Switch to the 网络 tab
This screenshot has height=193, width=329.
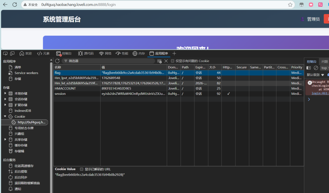(x=105, y=53)
